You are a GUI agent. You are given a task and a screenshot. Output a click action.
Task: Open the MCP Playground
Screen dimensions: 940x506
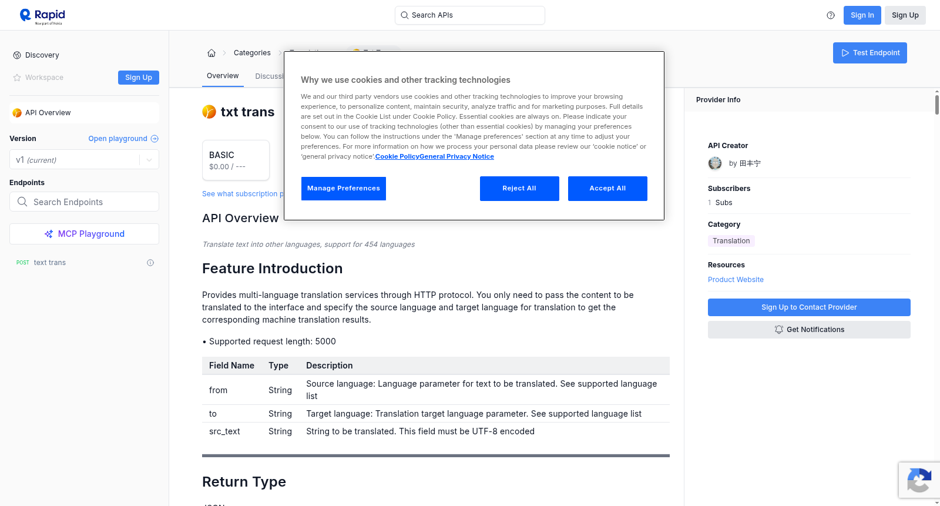[84, 234]
